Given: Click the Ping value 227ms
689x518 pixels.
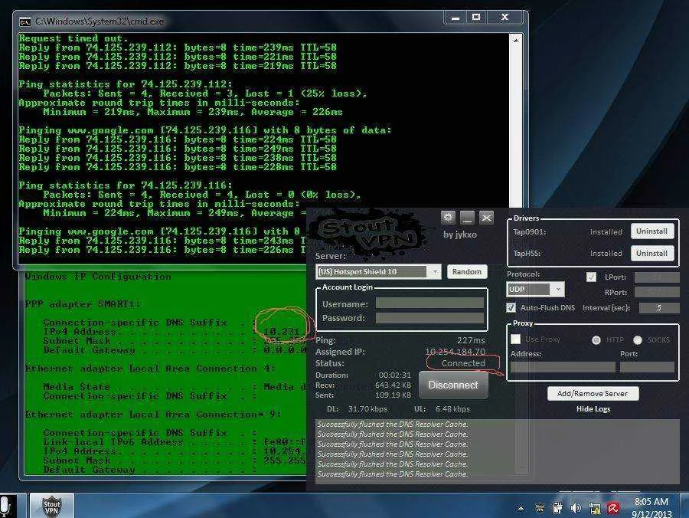Looking at the screenshot, I should pyautogui.click(x=471, y=340).
